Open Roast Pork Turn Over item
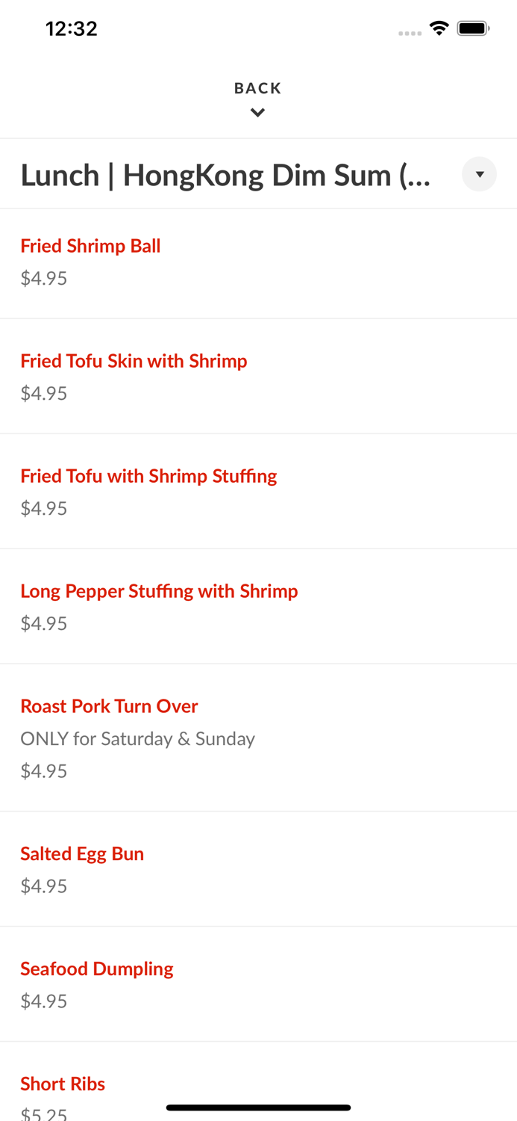 click(109, 706)
